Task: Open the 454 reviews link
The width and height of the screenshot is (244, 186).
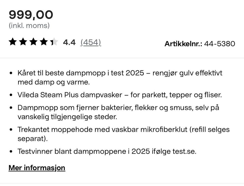Action: pos(91,42)
